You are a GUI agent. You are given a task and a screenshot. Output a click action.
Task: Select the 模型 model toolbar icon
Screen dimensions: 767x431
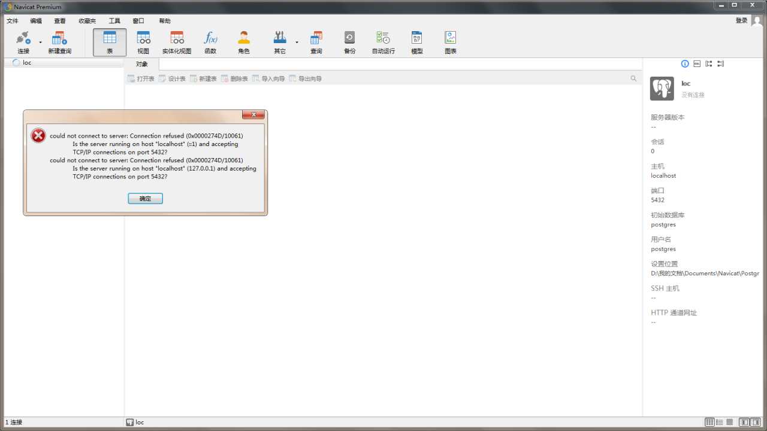point(416,43)
